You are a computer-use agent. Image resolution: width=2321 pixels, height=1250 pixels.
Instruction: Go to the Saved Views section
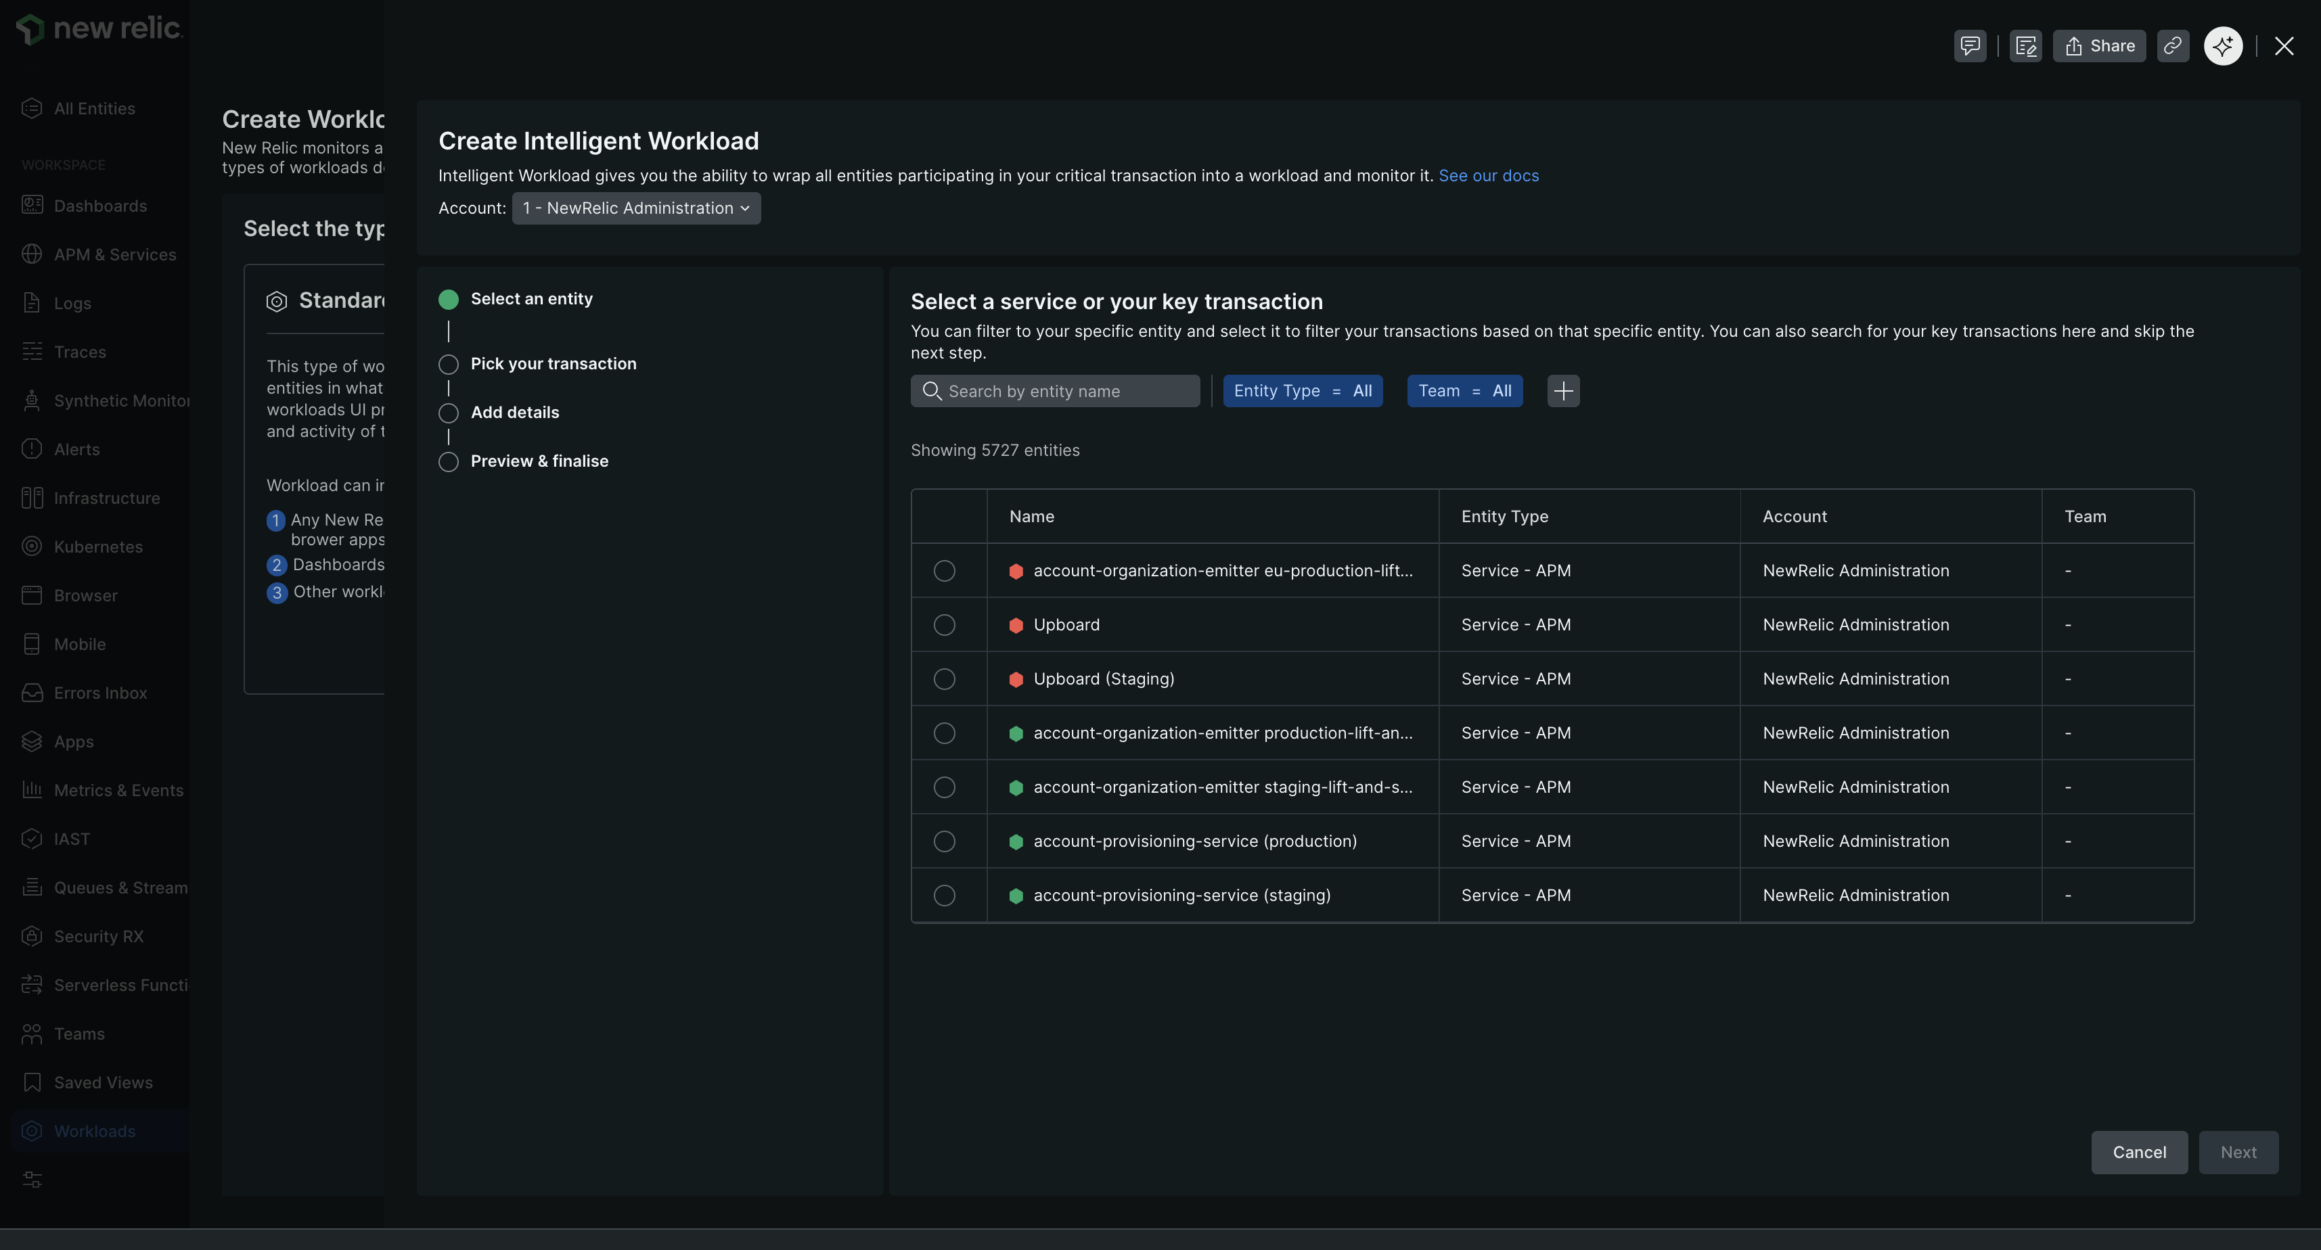[102, 1082]
